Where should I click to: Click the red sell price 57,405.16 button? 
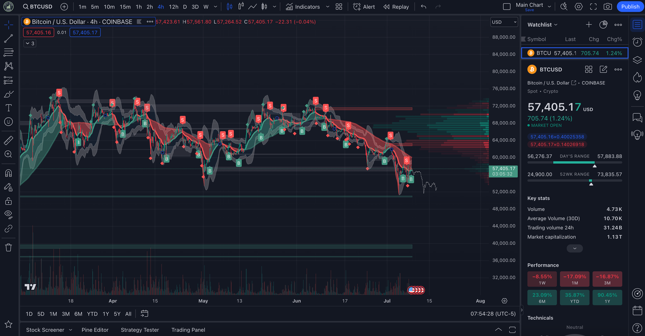38,32
